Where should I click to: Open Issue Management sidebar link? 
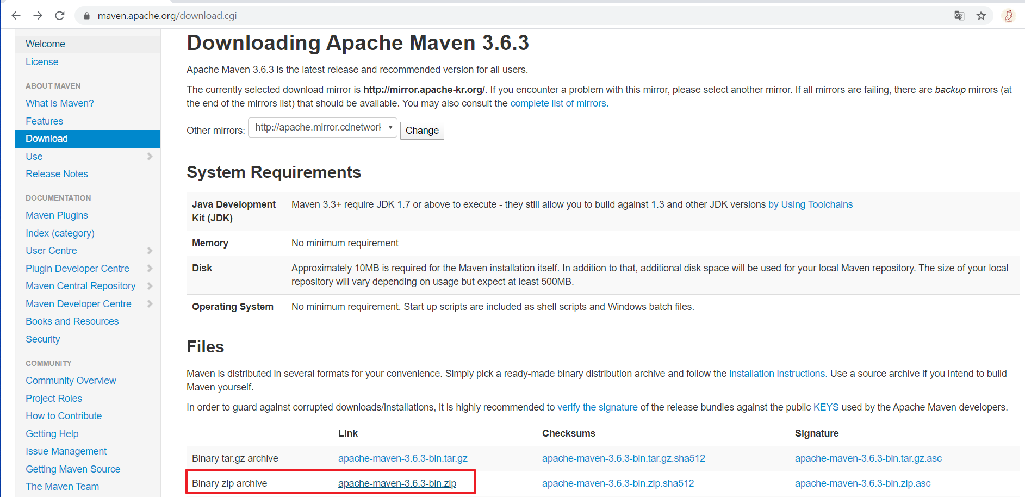66,451
